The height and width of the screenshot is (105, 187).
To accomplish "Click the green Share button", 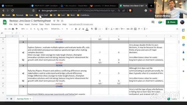I will click(x=172, y=22).
